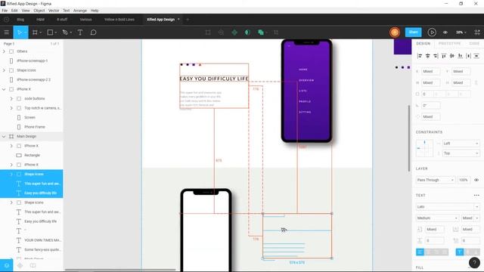
Task: Open the vertical constraint Top dropdown
Action: point(461,153)
